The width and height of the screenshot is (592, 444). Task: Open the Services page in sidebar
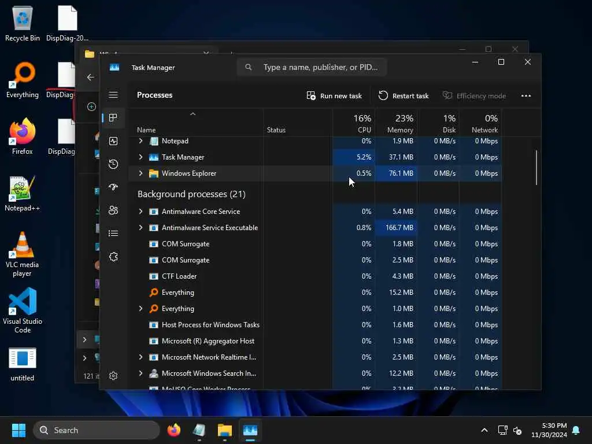[x=113, y=257]
